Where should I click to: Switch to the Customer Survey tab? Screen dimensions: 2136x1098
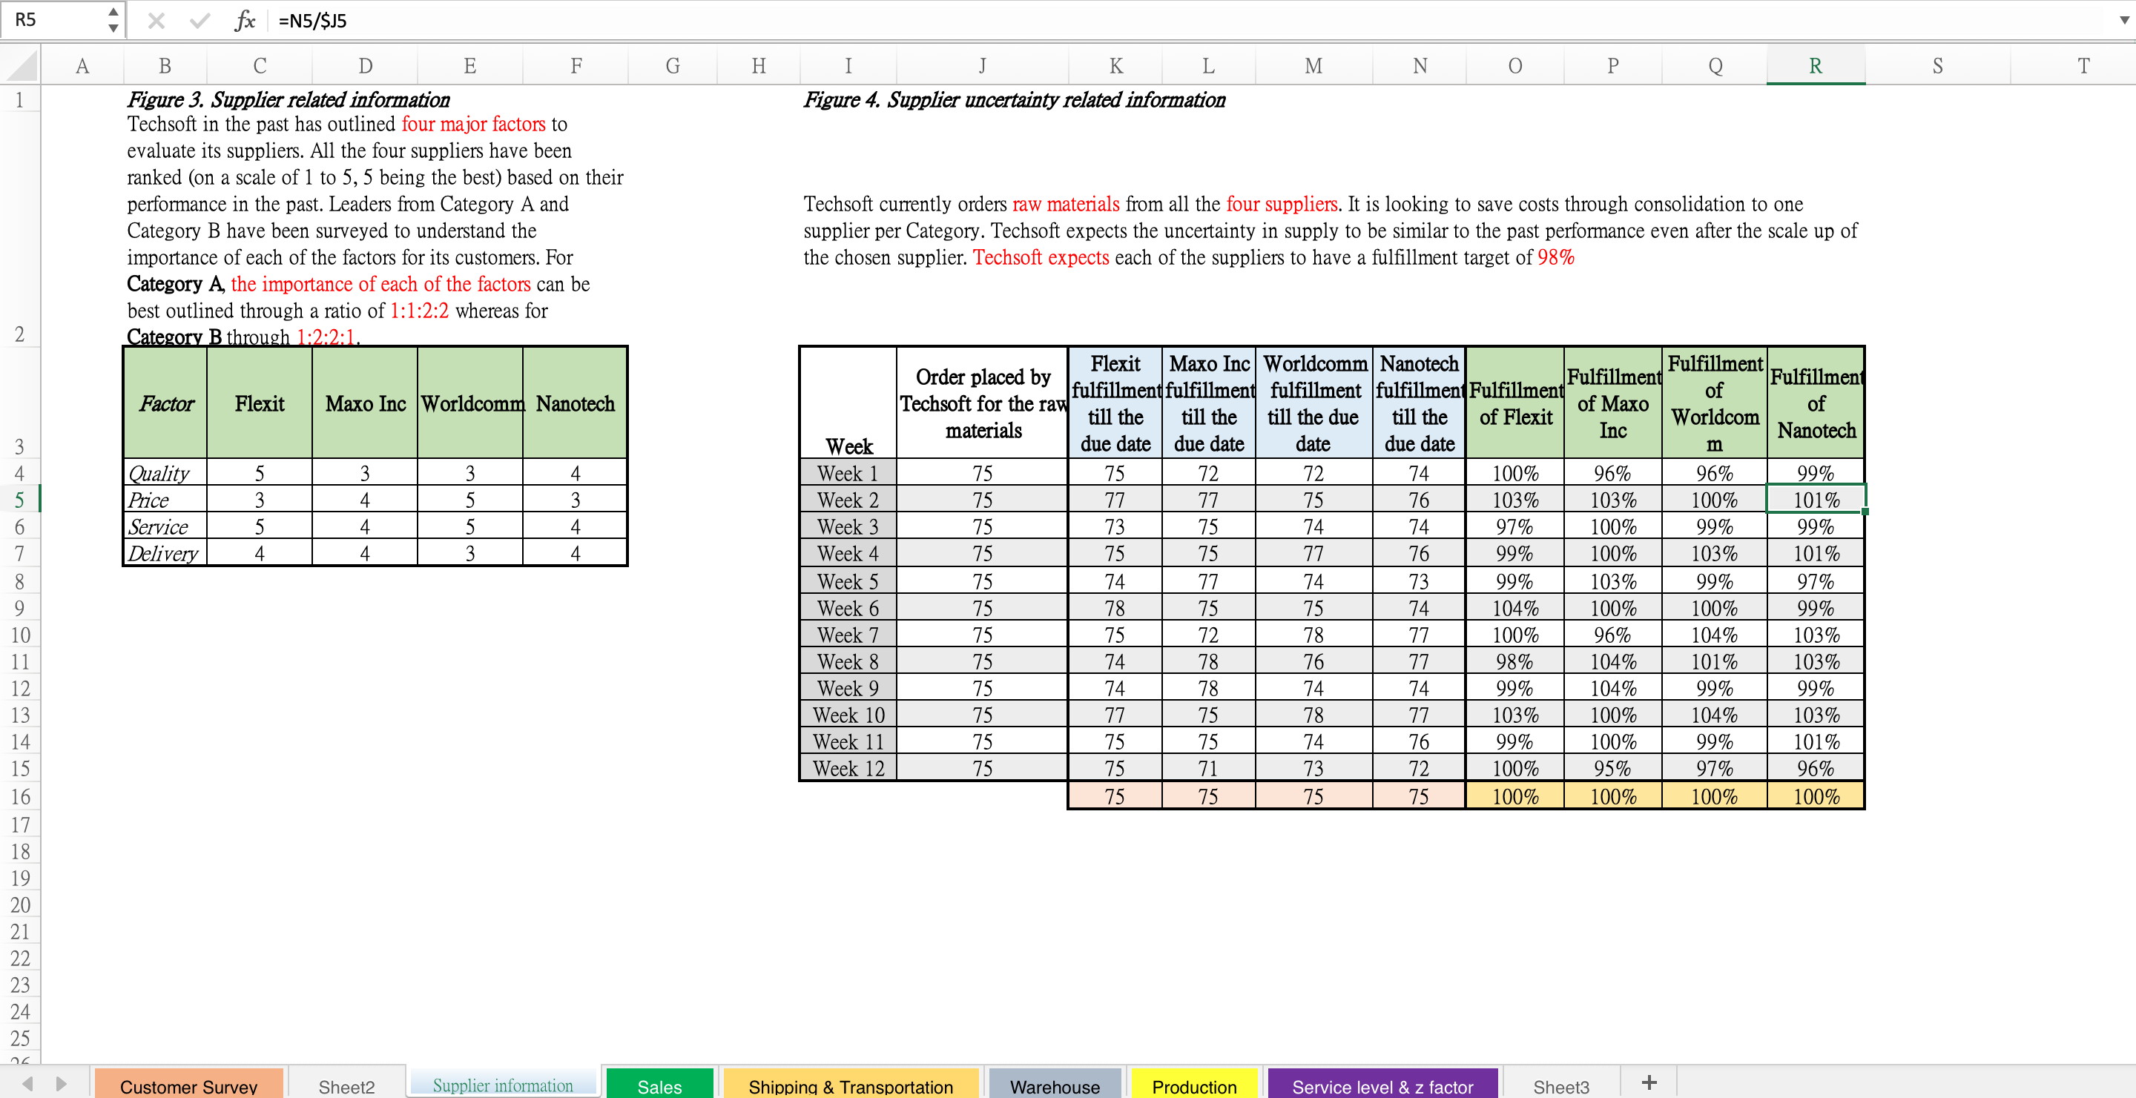tap(188, 1086)
